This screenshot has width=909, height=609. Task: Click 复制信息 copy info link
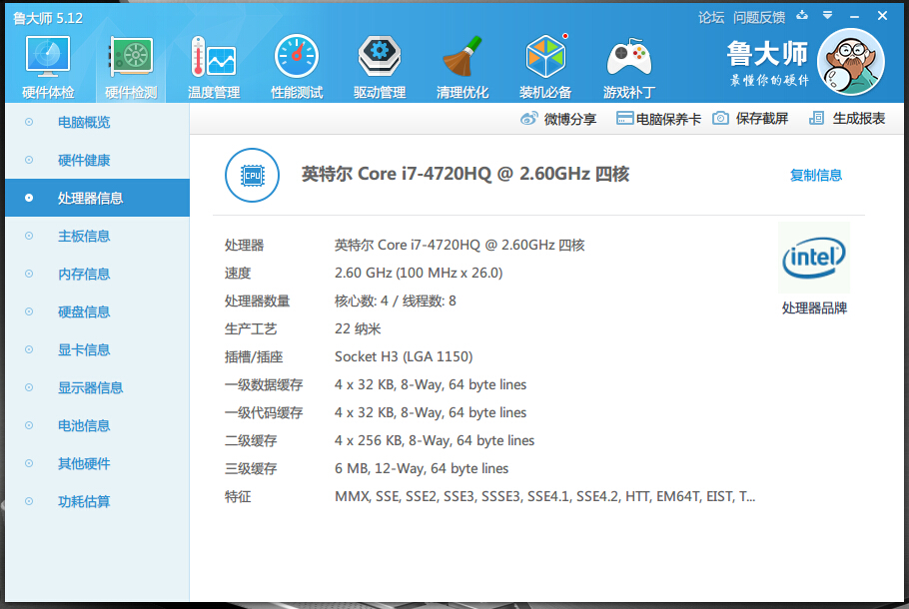[816, 175]
